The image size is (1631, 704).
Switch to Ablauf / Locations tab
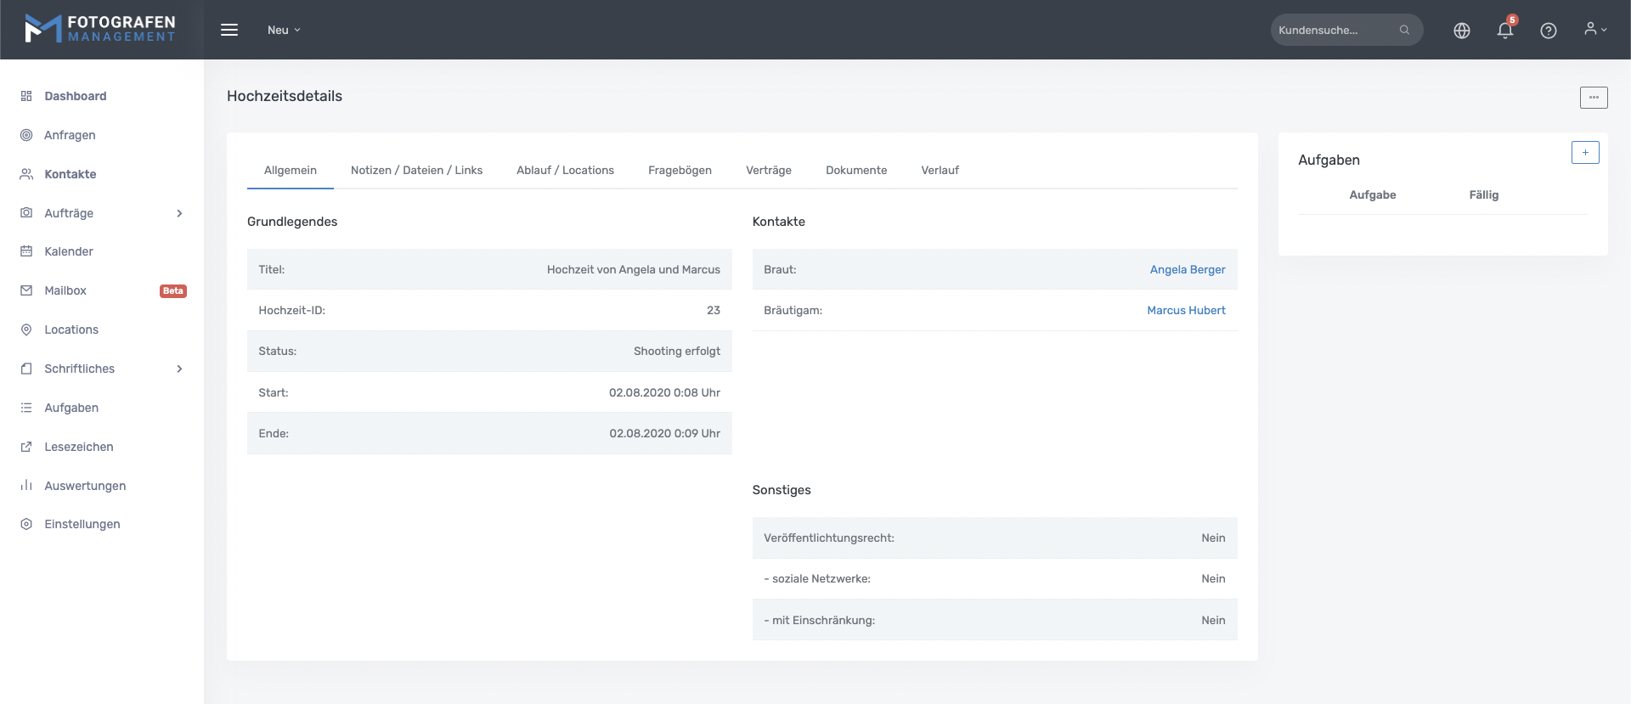click(x=565, y=170)
